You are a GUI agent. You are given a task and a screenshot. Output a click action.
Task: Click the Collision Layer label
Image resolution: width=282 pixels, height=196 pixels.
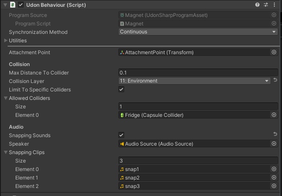(26, 81)
